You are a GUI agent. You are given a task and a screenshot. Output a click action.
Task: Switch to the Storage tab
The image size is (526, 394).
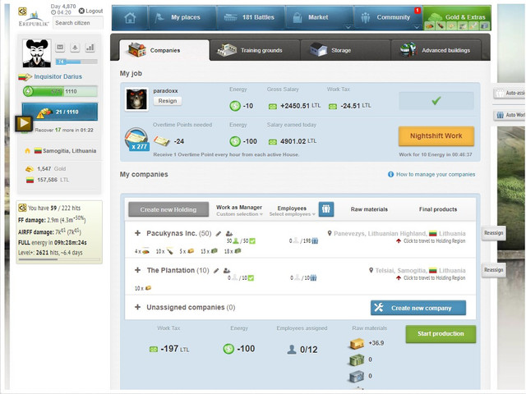(345, 50)
